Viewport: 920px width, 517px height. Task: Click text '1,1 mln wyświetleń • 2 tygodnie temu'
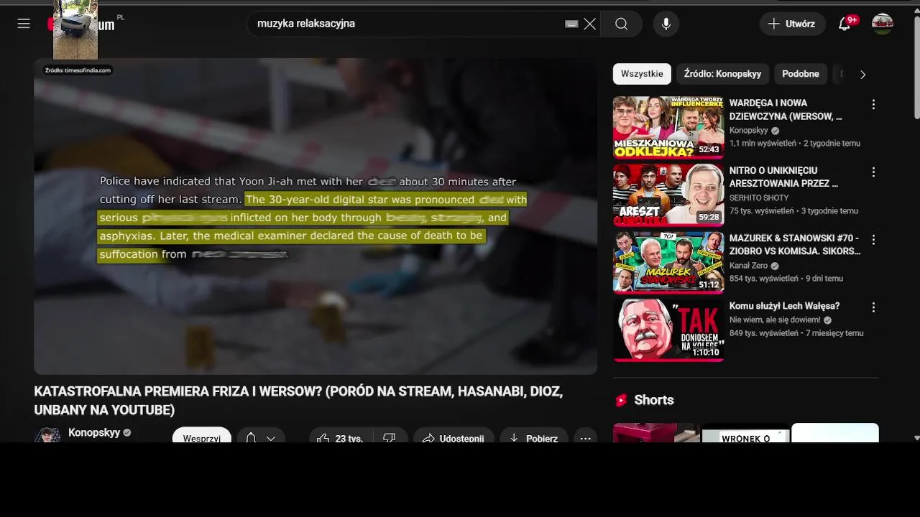tap(795, 143)
